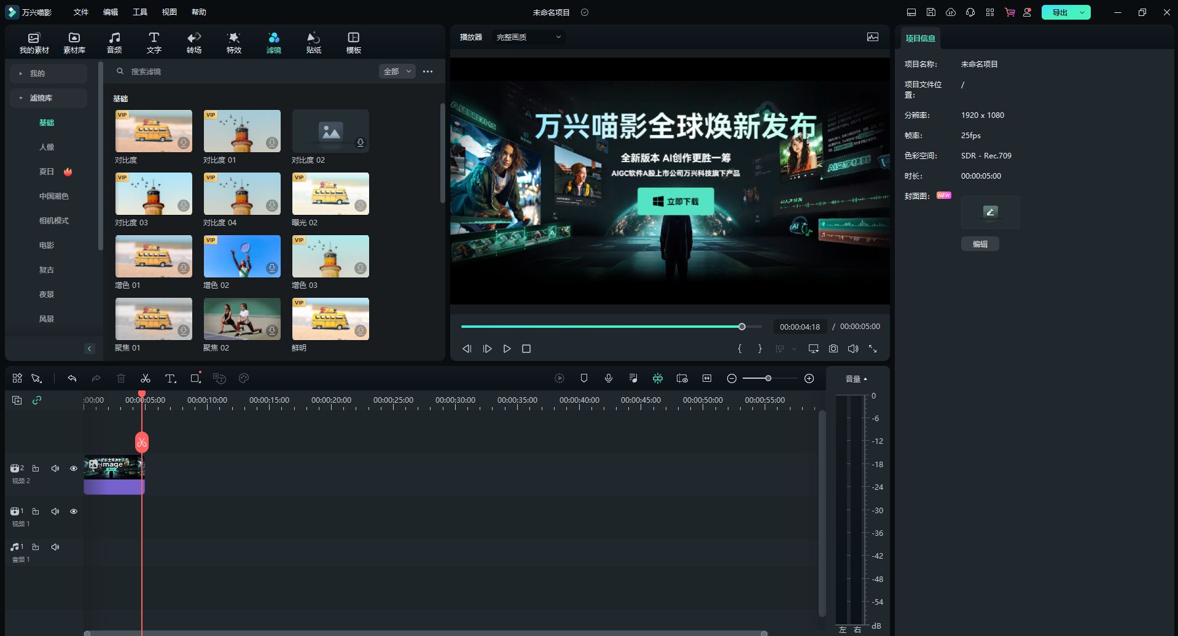Start playback with the play button
Image resolution: width=1178 pixels, height=636 pixels.
507,349
